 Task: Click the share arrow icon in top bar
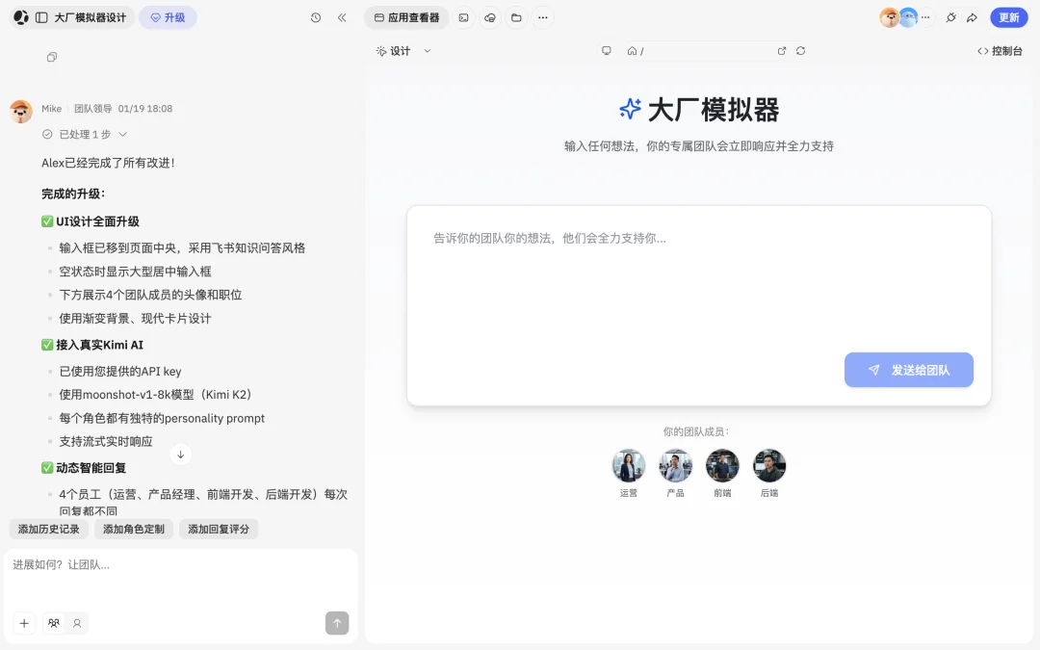pyautogui.click(x=970, y=17)
